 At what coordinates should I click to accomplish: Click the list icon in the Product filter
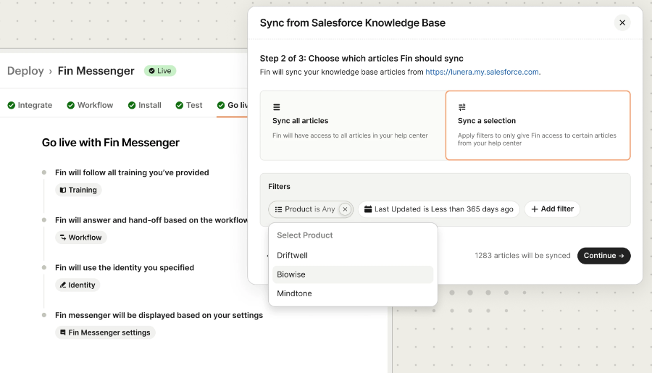coord(278,209)
